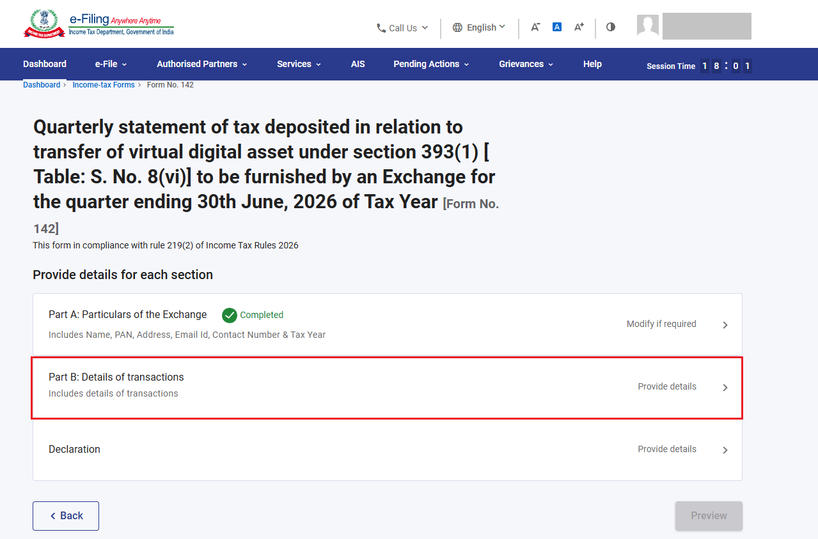Image resolution: width=818 pixels, height=539 pixels.
Task: Click the user profile avatar
Action: (x=648, y=26)
